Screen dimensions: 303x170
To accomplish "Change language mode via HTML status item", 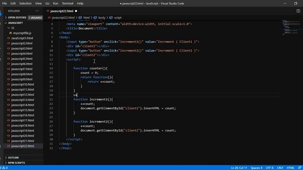I will click(x=290, y=168).
